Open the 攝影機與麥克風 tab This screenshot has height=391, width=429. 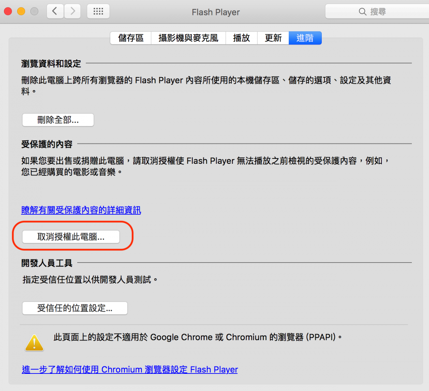pos(188,38)
